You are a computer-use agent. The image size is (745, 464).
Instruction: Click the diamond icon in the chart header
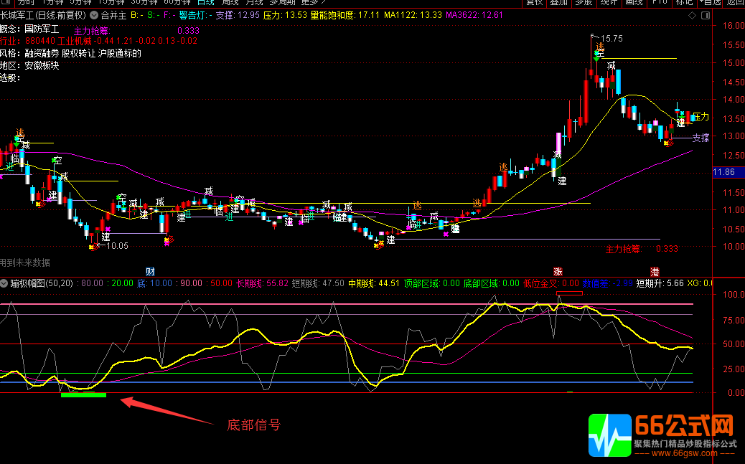693,16
